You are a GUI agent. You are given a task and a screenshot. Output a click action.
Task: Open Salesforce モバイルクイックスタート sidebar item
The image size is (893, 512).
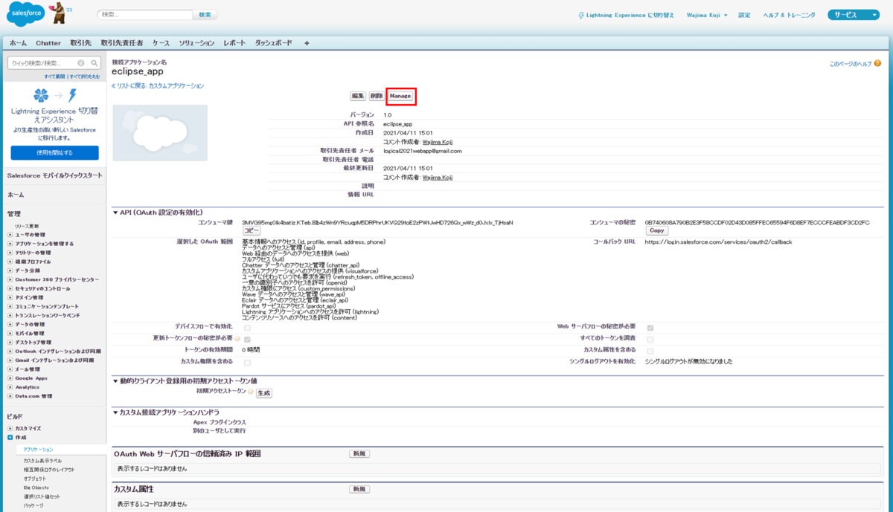click(x=55, y=175)
